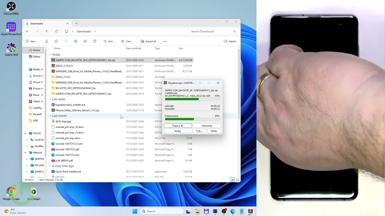Click Pomoc button in WinRAR dialog

[214, 131]
